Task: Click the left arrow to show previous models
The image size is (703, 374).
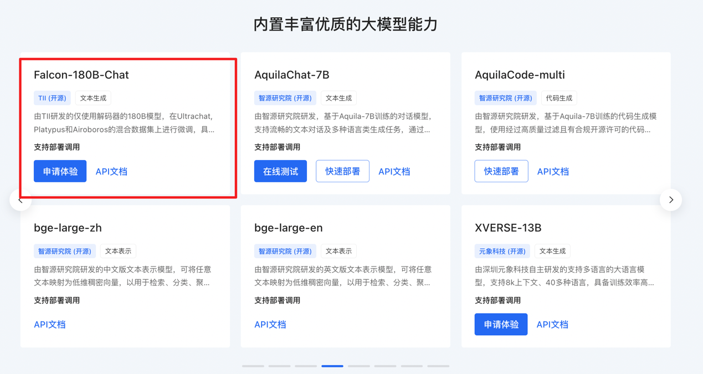Action: (x=20, y=200)
